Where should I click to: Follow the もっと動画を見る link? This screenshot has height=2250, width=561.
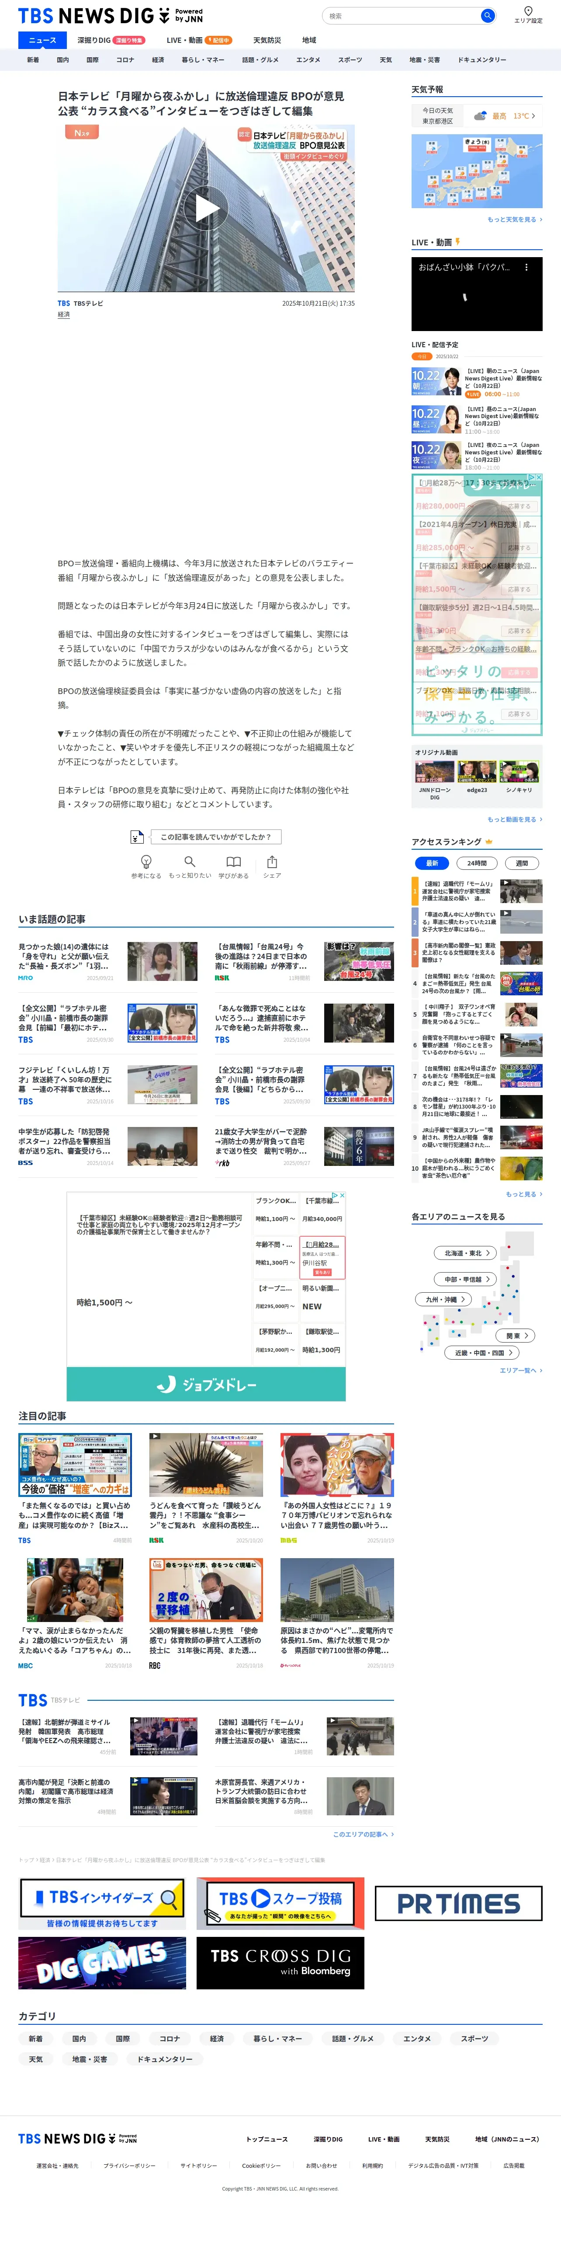click(514, 819)
